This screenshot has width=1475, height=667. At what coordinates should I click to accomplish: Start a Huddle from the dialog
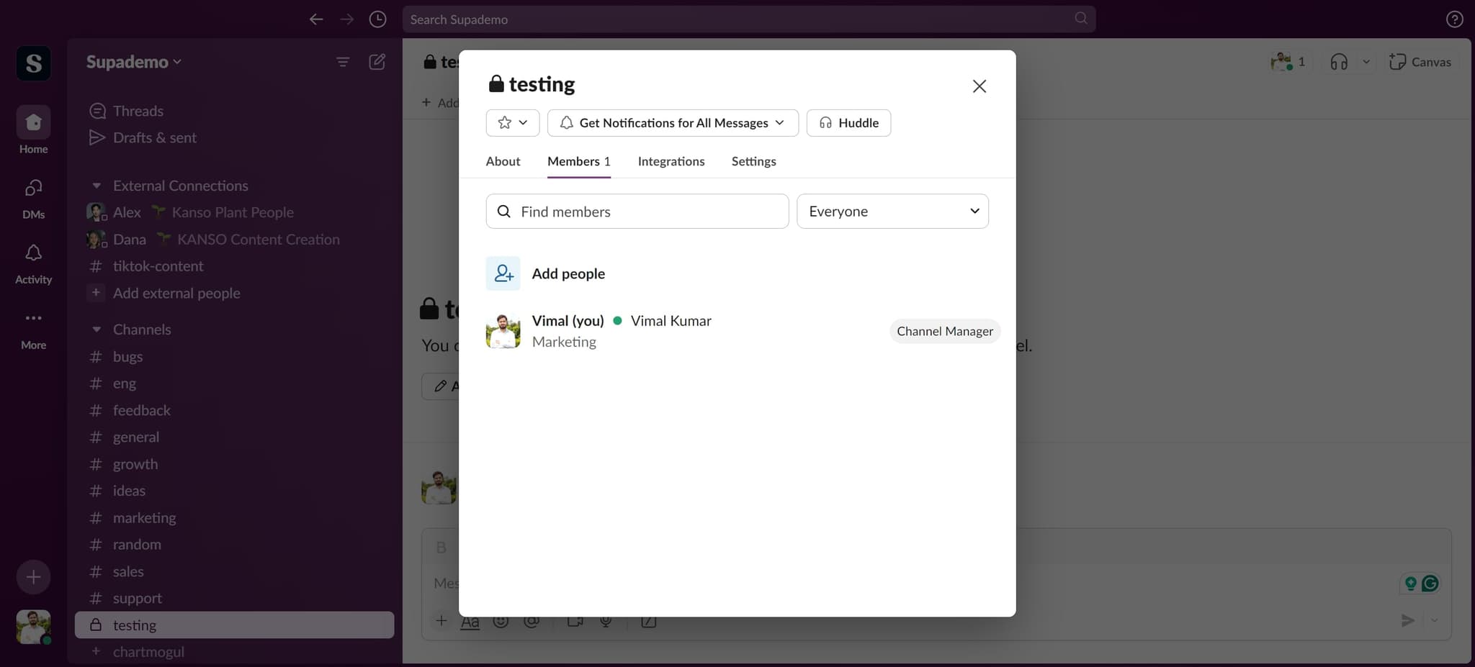848,123
